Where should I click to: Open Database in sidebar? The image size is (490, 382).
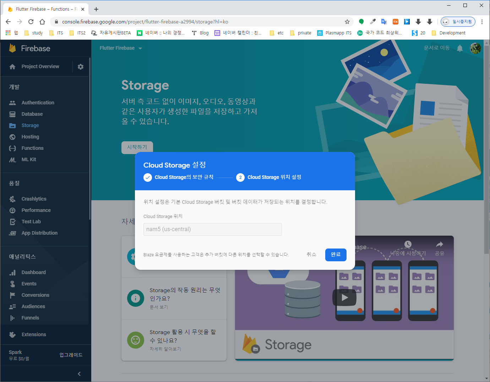[x=32, y=114]
